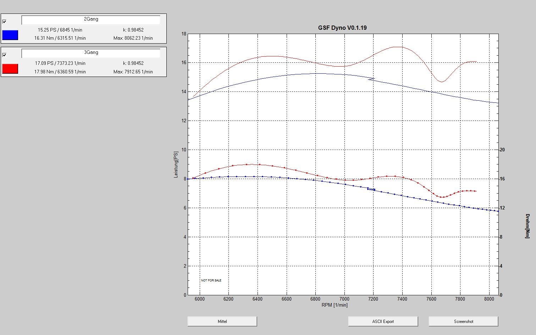536x335 pixels.
Task: Click the GSF Dyno V0.1.19 chart title
Action: pyautogui.click(x=342, y=28)
